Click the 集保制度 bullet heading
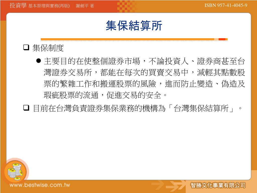This screenshot has height=193, width=257. [48, 48]
